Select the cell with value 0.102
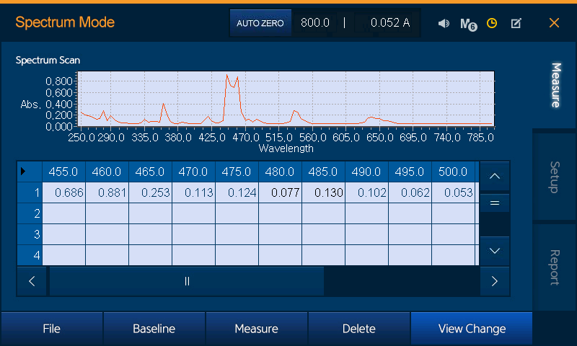Viewport: 577px width, 346px height. [366, 192]
